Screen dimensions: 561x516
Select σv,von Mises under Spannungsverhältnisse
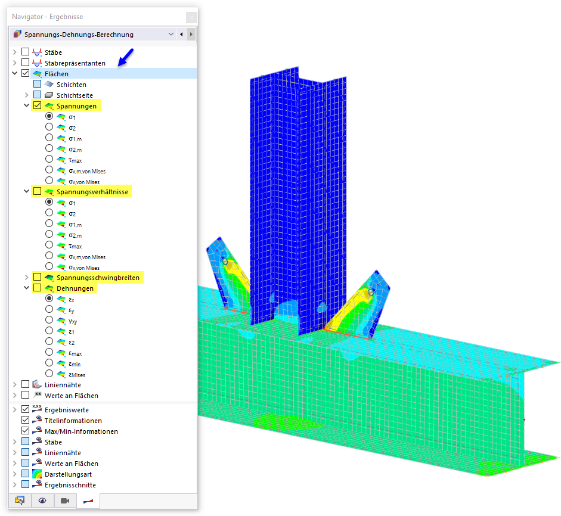49,266
